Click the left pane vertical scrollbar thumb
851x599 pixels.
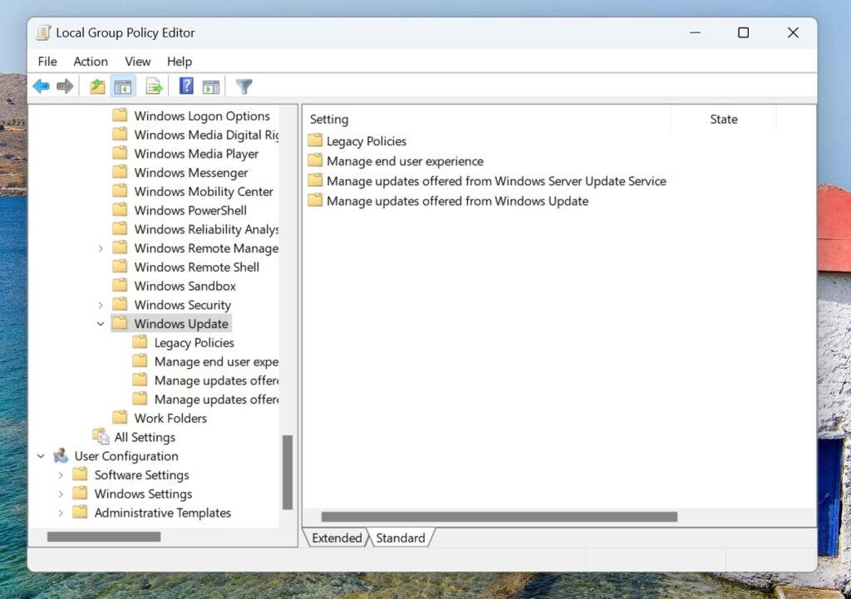[x=288, y=472]
